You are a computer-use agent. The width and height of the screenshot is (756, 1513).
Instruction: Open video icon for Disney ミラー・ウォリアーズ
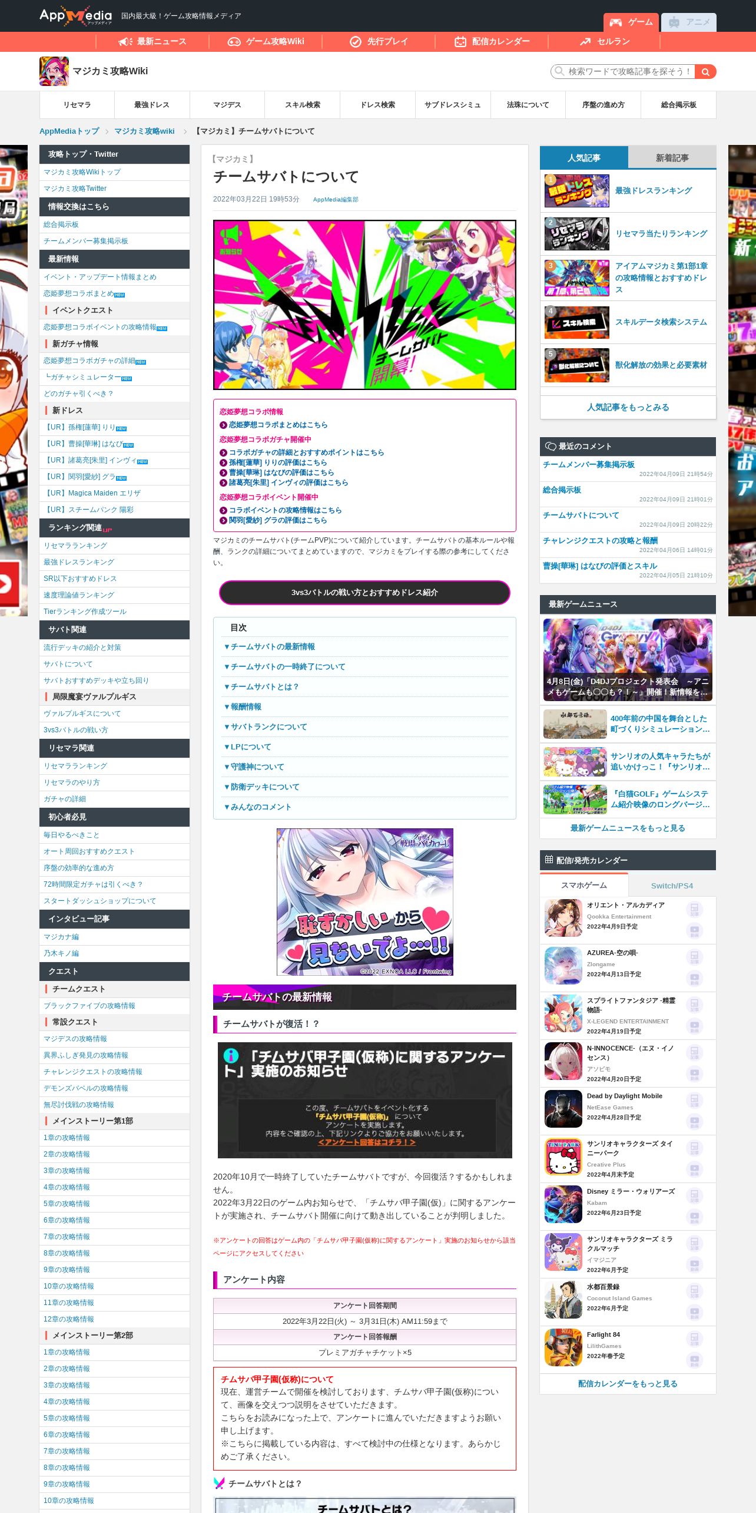pos(695,1217)
